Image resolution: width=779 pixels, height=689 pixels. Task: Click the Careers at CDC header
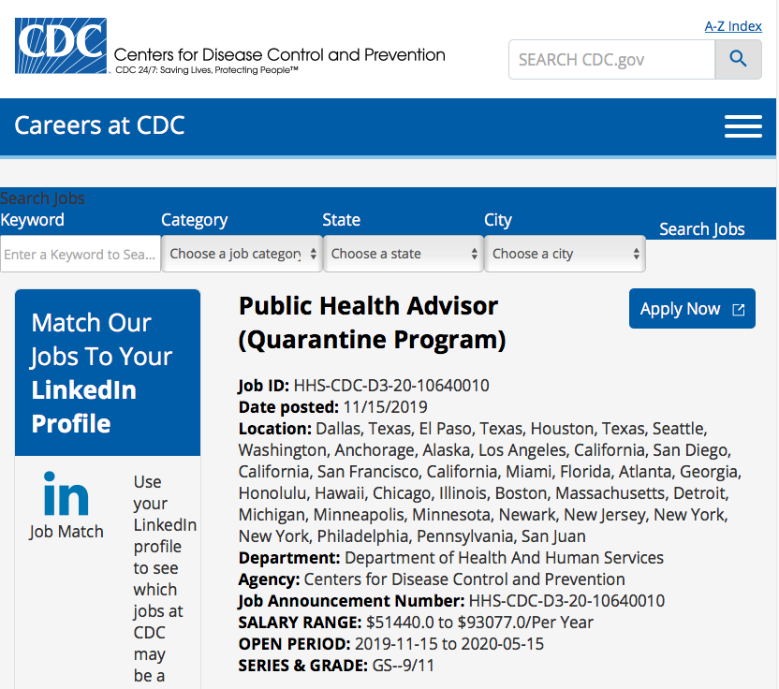(x=99, y=125)
